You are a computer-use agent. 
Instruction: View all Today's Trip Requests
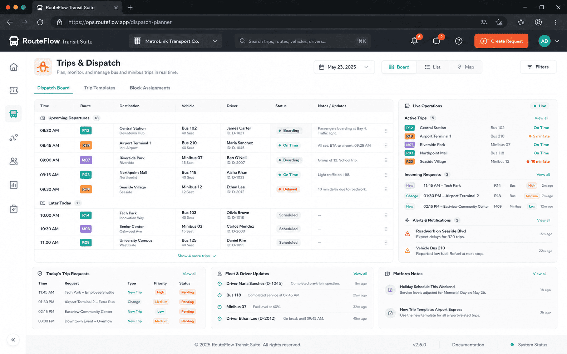click(189, 274)
